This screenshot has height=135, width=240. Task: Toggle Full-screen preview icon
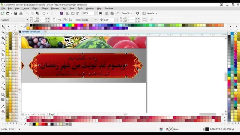click(100, 13)
